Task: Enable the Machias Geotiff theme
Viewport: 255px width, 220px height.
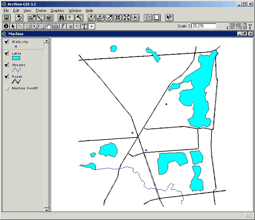Action: (x=7, y=88)
